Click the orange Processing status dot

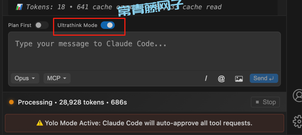tap(11, 102)
